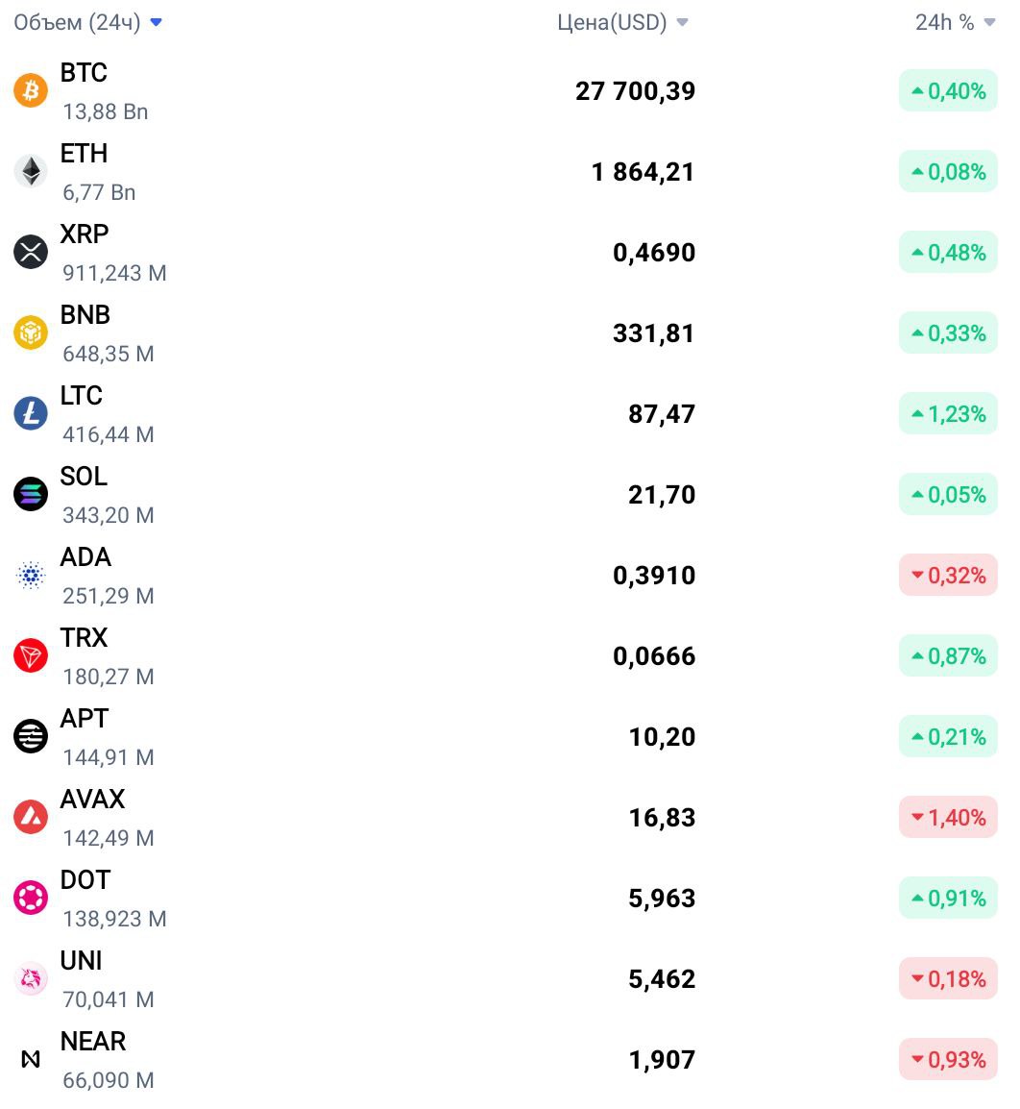This screenshot has width=1020, height=1109.
Task: Sort by 24h % change column
Action: pyautogui.click(x=955, y=23)
